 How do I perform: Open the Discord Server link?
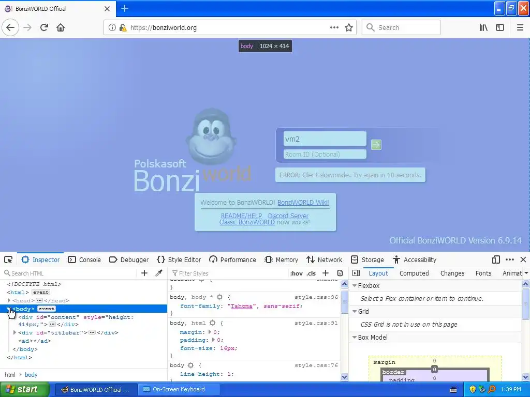288,216
